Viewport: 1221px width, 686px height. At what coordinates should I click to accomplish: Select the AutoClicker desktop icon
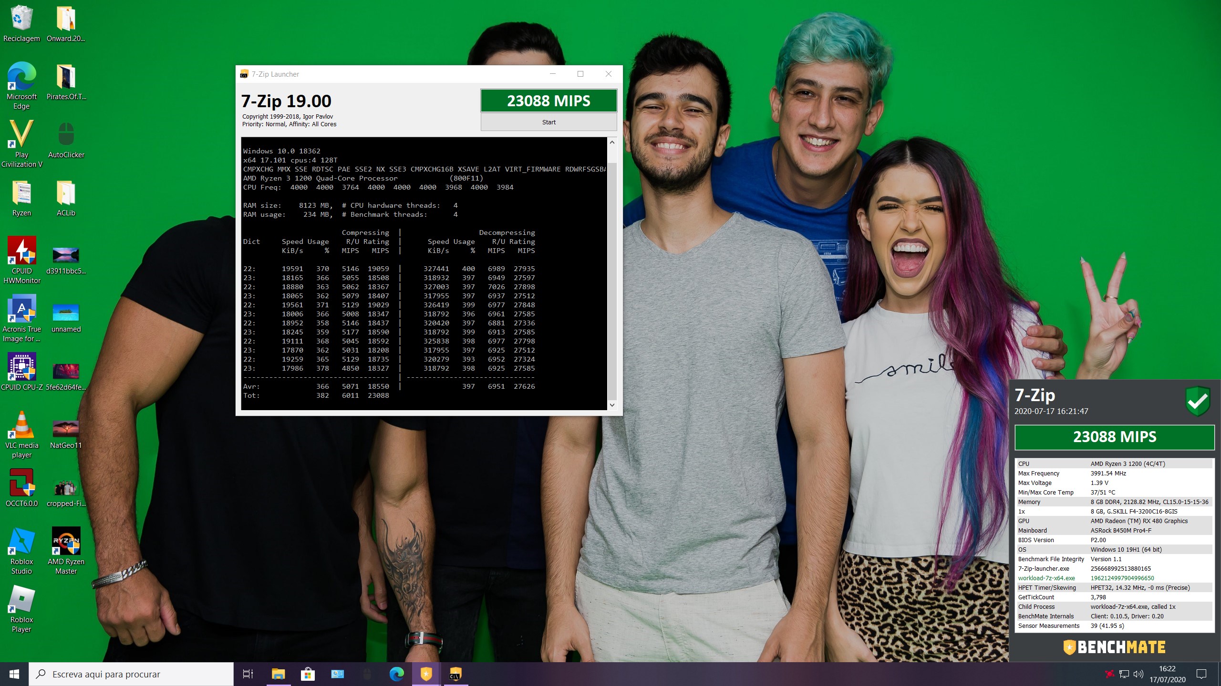coord(66,140)
